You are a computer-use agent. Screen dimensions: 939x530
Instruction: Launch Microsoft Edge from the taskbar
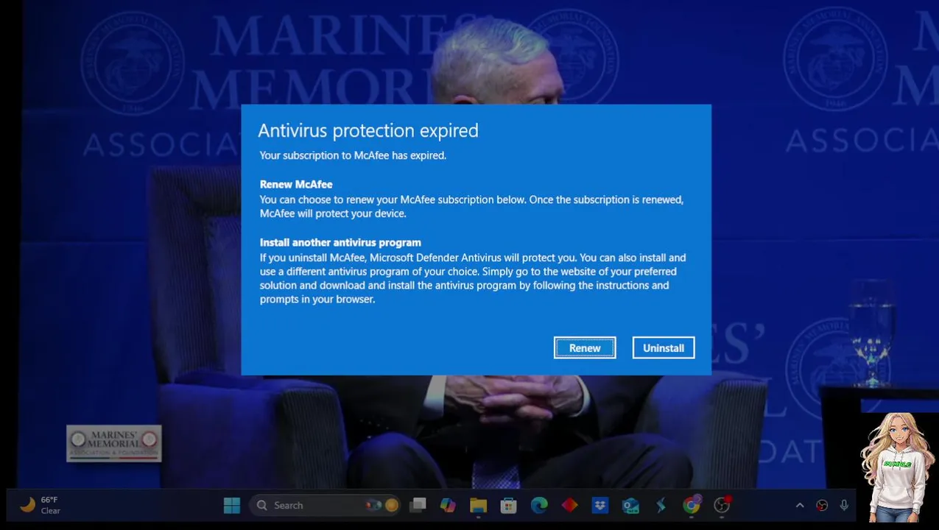(539, 505)
